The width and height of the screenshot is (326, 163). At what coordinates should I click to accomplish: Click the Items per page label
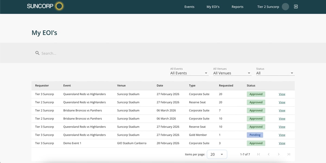[x=195, y=154]
